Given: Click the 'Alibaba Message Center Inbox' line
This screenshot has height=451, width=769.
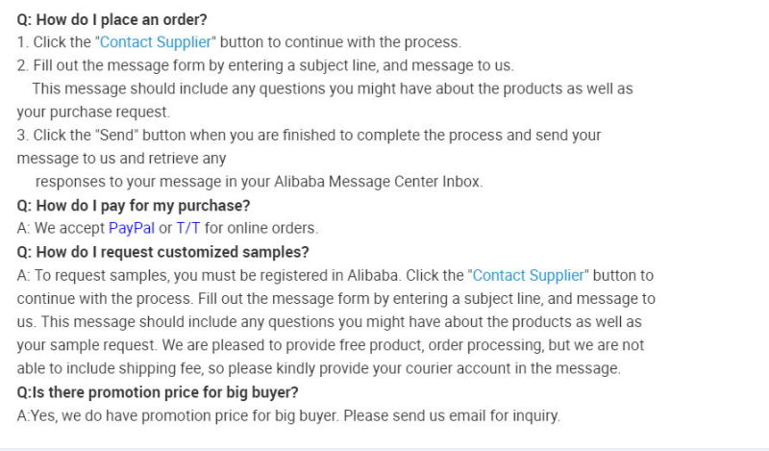Looking at the screenshot, I should point(259,182).
